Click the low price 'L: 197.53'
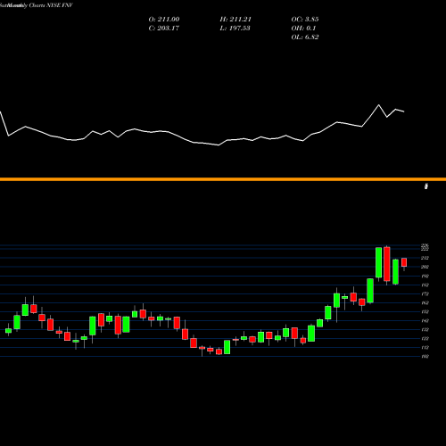 point(235,29)
